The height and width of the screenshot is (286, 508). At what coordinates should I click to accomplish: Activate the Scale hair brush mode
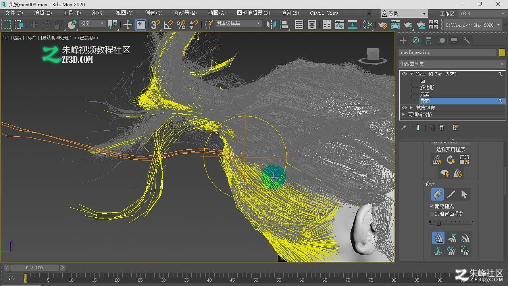(x=465, y=251)
